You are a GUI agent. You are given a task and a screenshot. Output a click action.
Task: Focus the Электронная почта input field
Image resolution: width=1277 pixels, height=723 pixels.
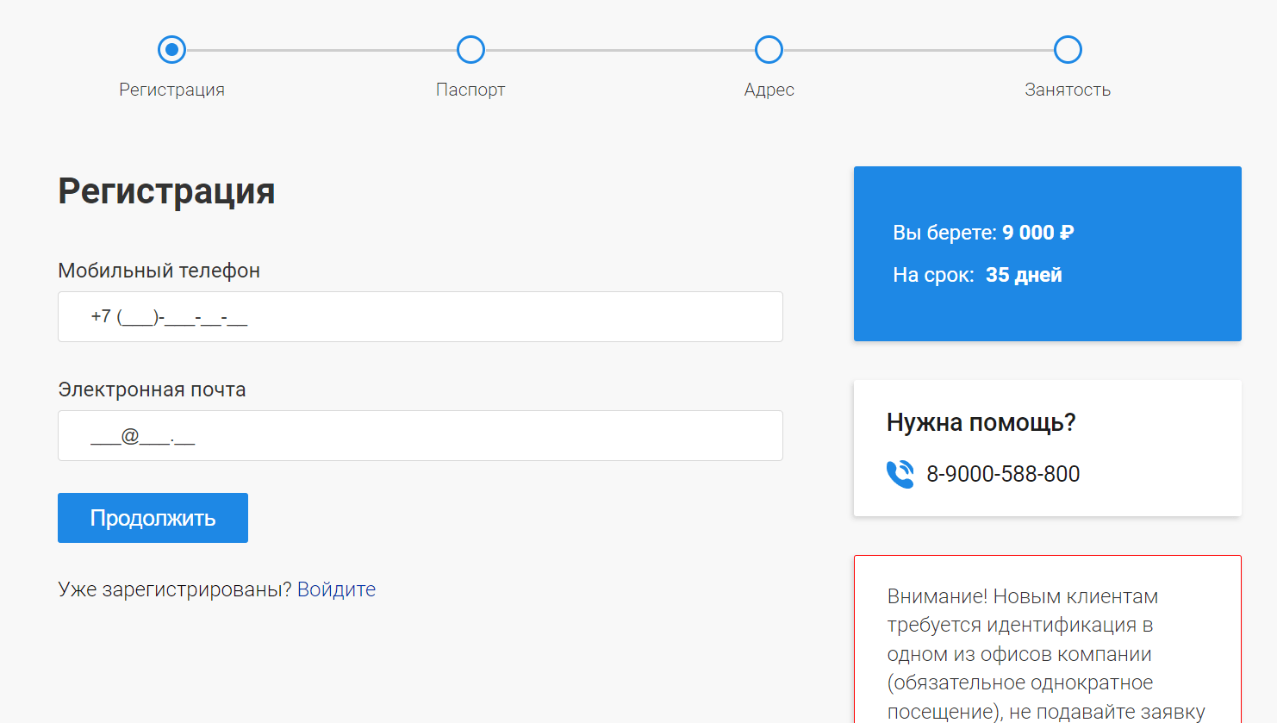[420, 435]
